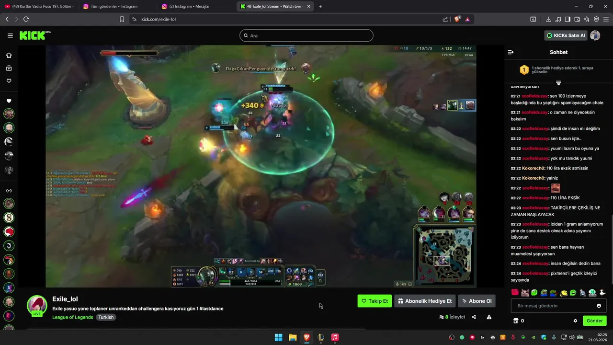Toggle the browser sidebar panel icon
Viewport: 613px width, 345px height.
pos(568,19)
